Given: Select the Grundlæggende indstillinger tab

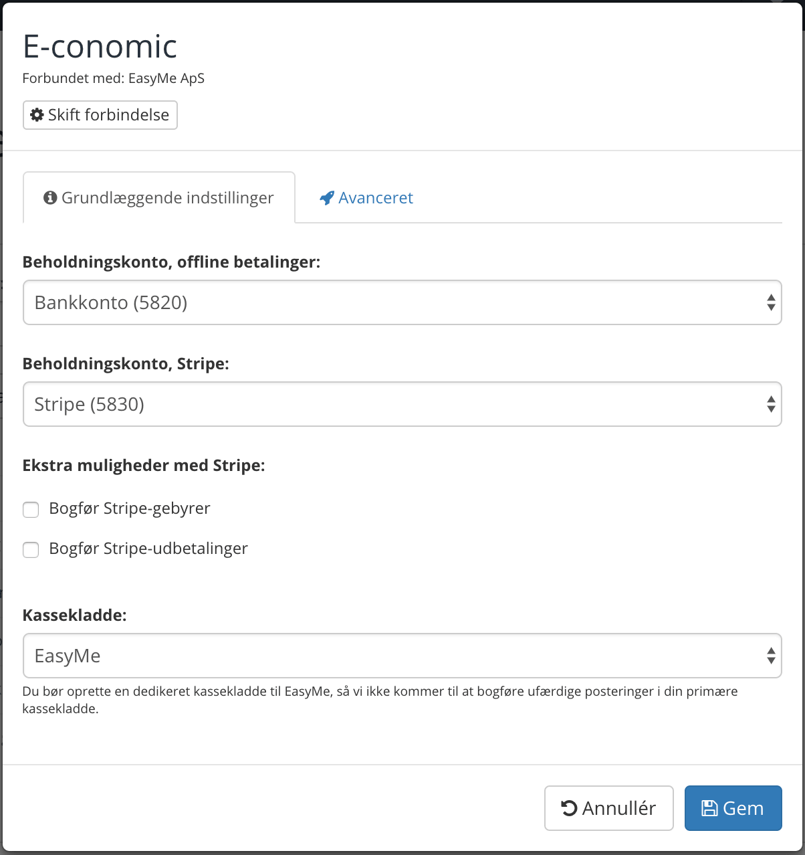Looking at the screenshot, I should [x=158, y=197].
